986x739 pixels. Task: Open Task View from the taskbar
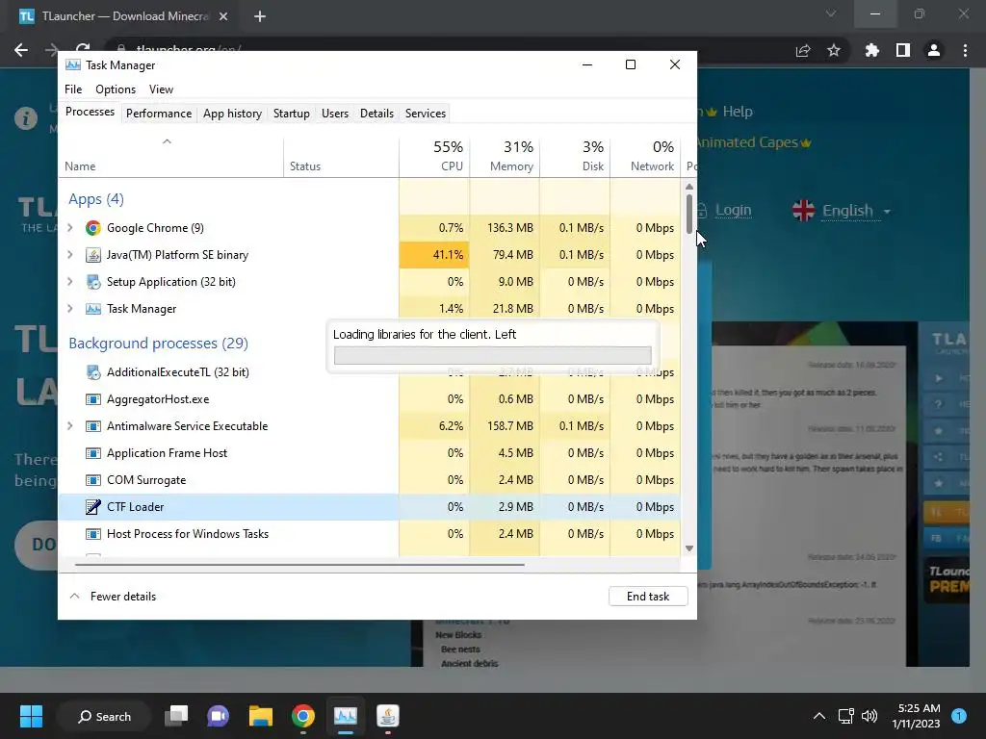pyautogui.click(x=176, y=716)
